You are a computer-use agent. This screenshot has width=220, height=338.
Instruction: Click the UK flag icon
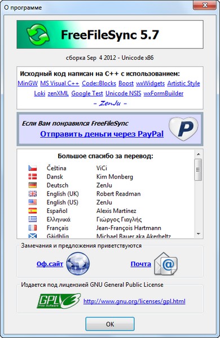[x=33, y=194]
